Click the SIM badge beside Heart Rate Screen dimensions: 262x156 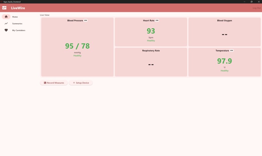coord(157,20)
